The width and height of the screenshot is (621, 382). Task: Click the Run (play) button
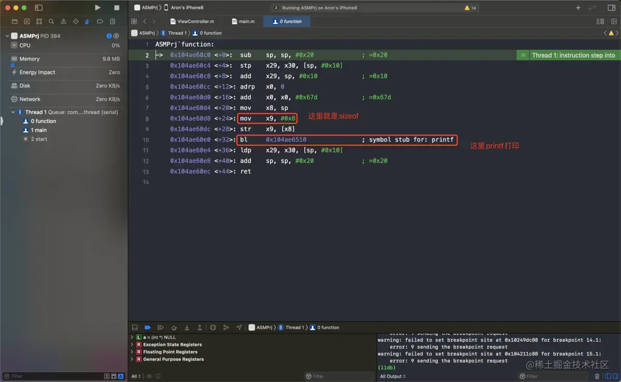(98, 8)
